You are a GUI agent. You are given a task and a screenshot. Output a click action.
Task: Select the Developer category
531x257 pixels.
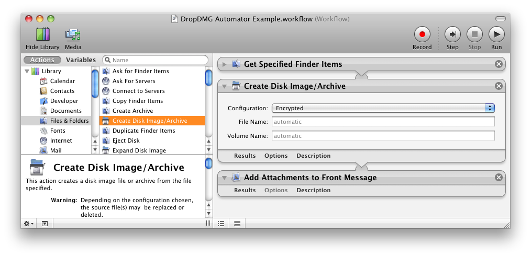[x=64, y=101]
